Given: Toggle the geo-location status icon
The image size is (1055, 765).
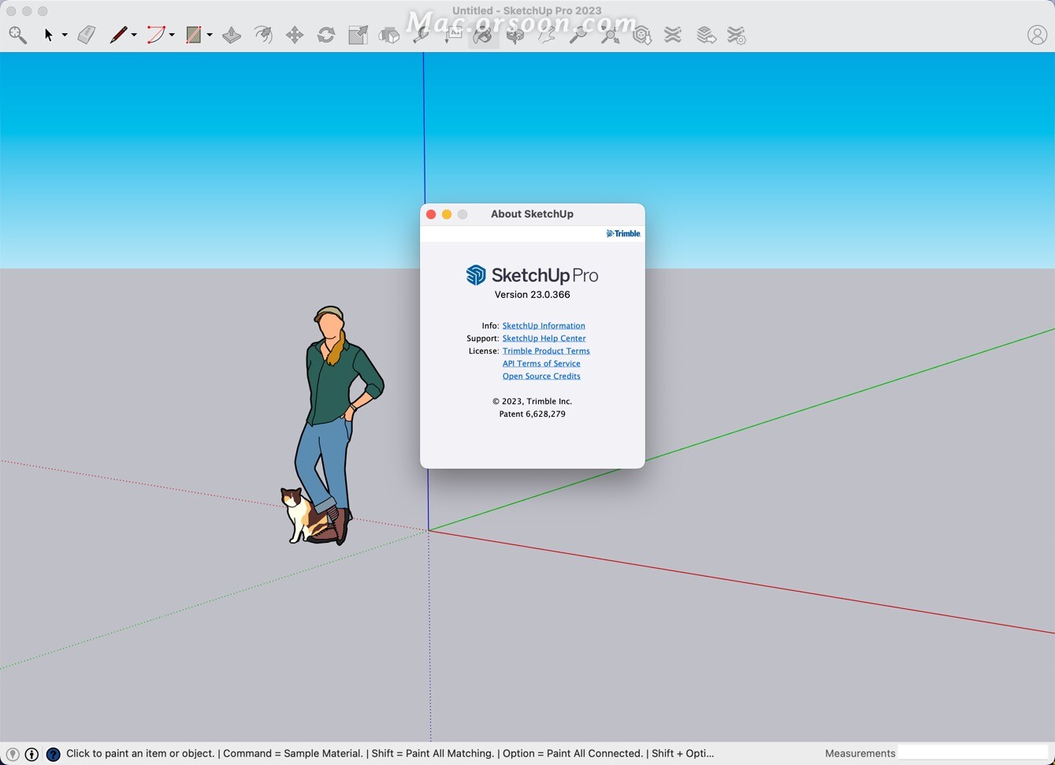Looking at the screenshot, I should click(x=13, y=754).
